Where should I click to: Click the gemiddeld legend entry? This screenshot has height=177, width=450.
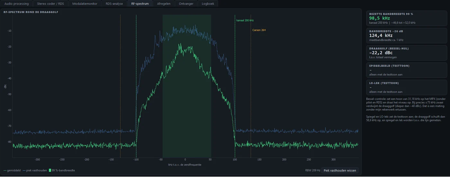click(x=12, y=170)
